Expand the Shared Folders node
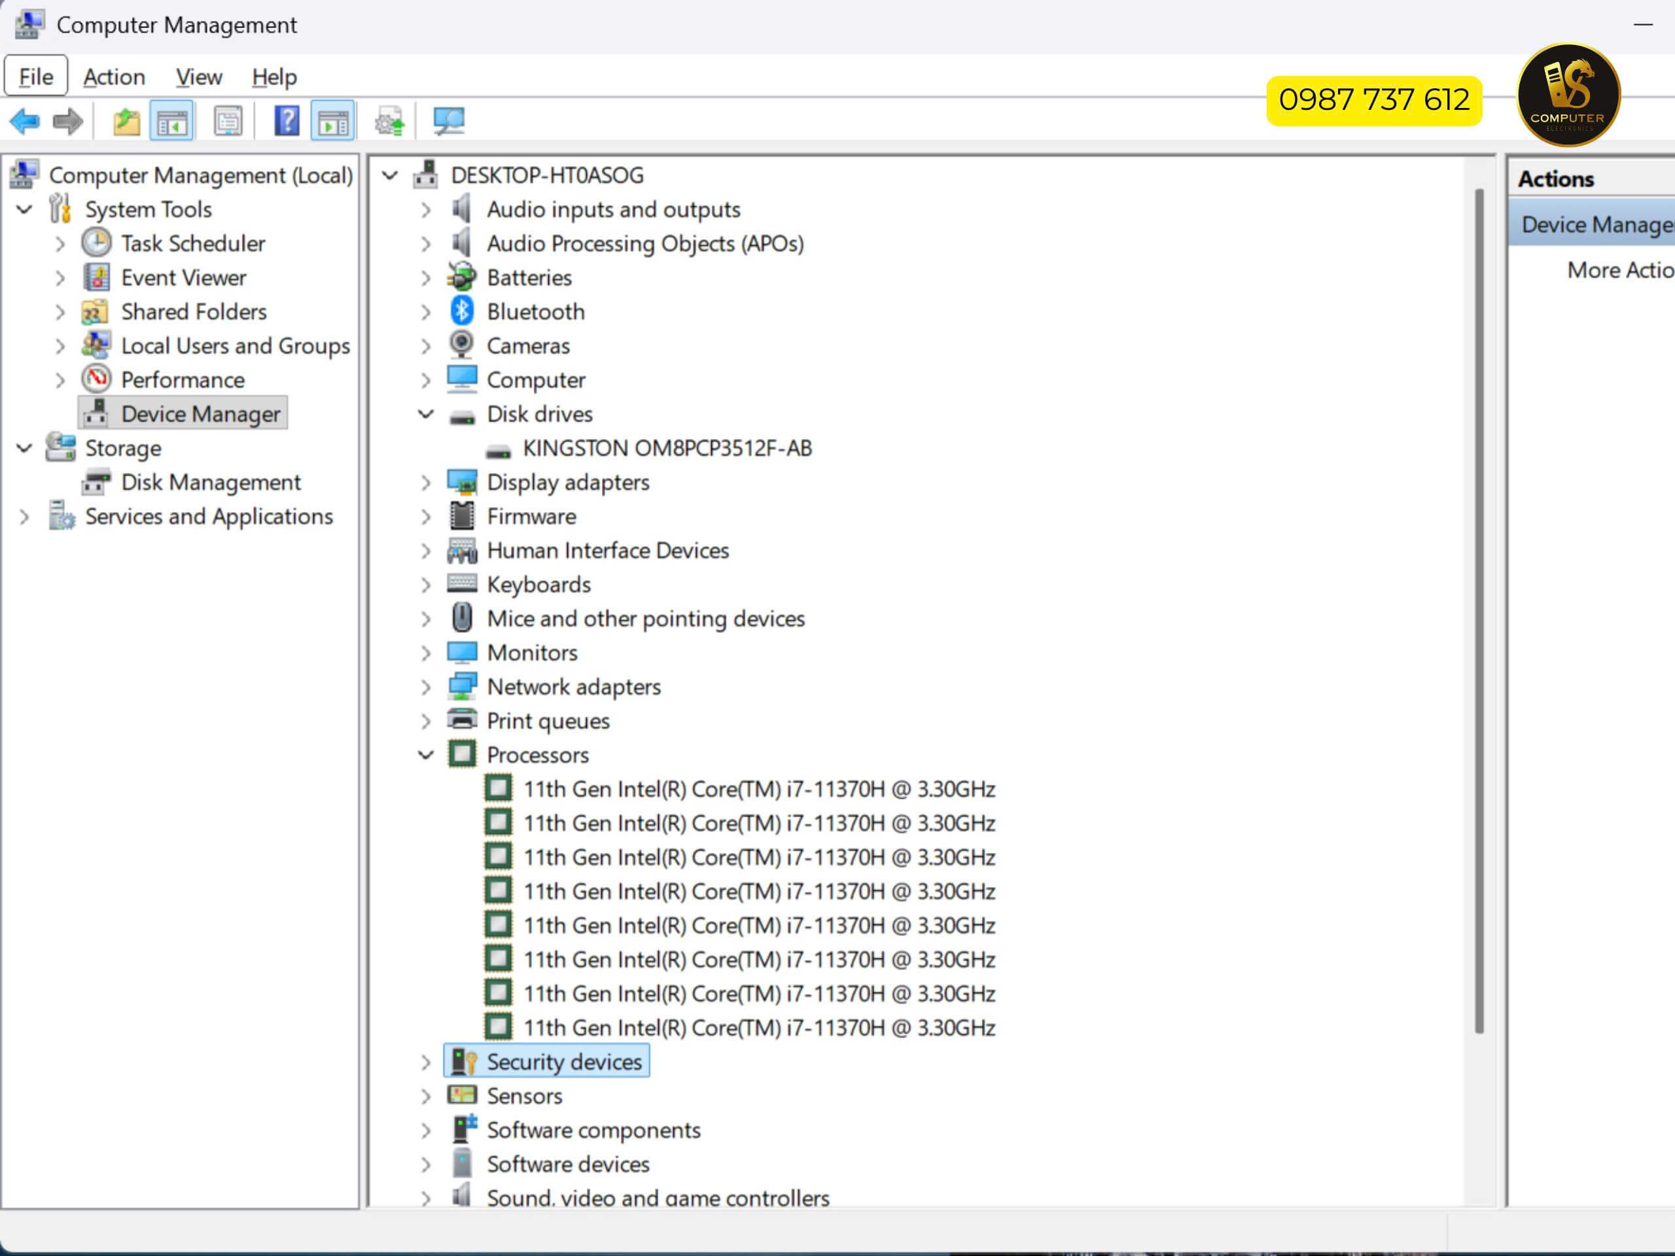The height and width of the screenshot is (1256, 1675). point(61,312)
